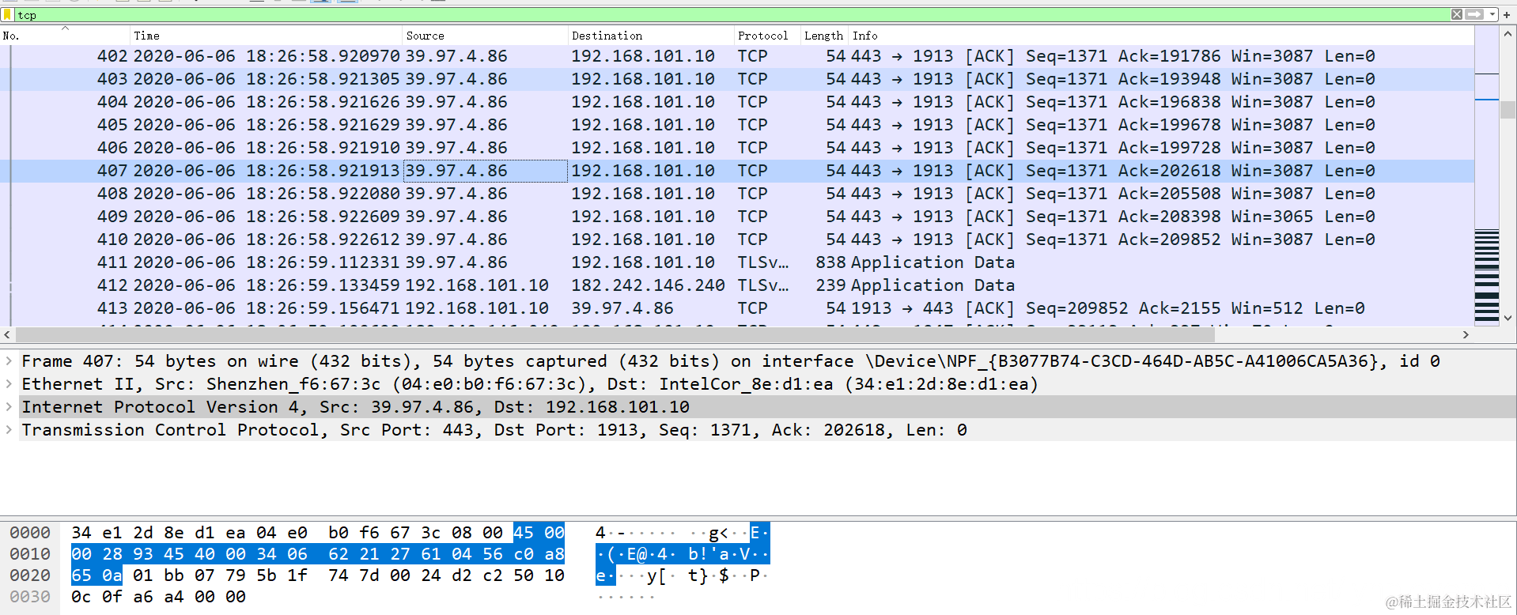The height and width of the screenshot is (615, 1517).
Task: Click into the tcp display filter field
Action: pyautogui.click(x=732, y=15)
